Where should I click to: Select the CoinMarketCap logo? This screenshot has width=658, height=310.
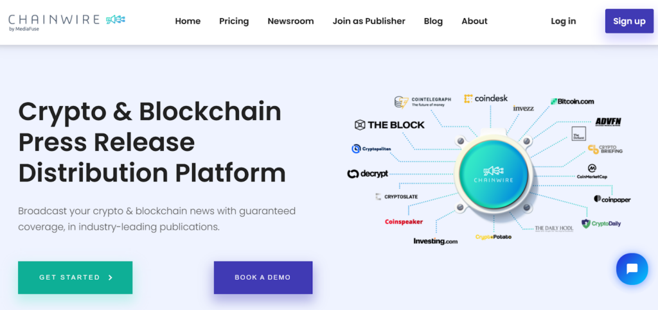592,171
